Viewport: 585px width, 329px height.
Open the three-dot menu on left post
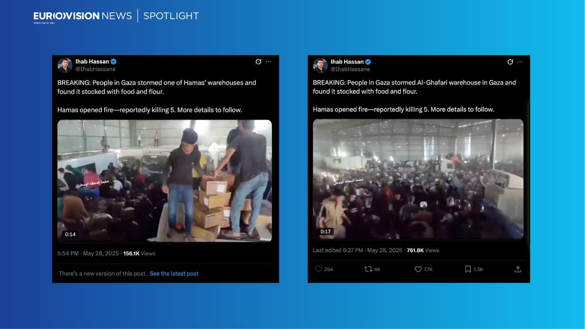point(269,62)
